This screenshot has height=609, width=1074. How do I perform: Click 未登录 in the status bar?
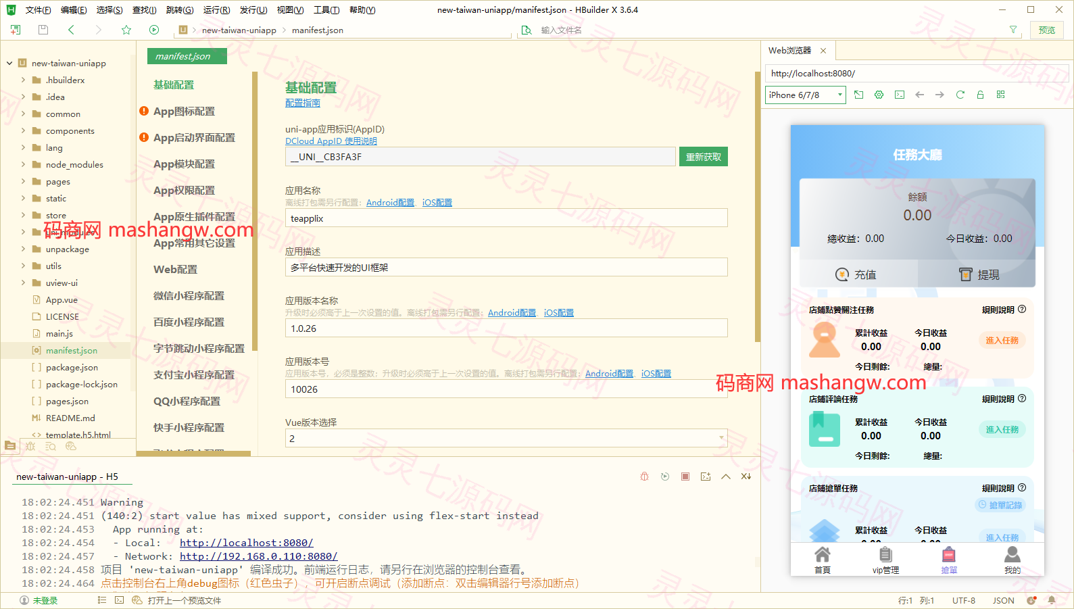tap(39, 600)
